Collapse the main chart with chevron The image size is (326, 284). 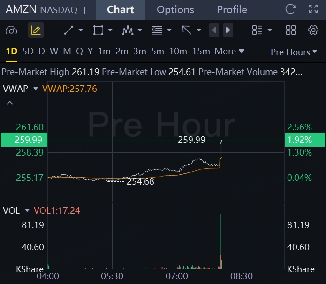click(10, 103)
